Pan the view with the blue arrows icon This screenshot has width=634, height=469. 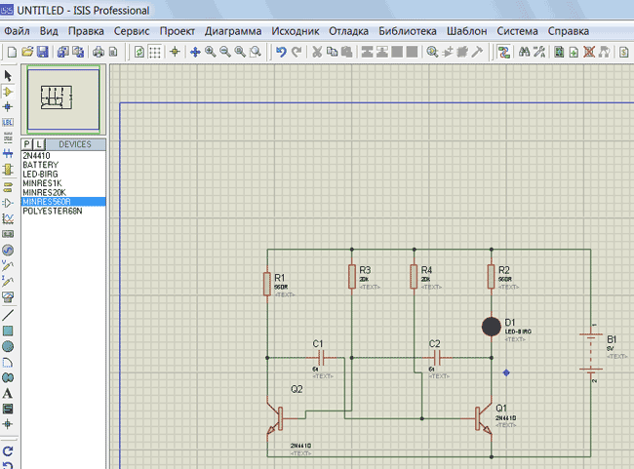195,52
